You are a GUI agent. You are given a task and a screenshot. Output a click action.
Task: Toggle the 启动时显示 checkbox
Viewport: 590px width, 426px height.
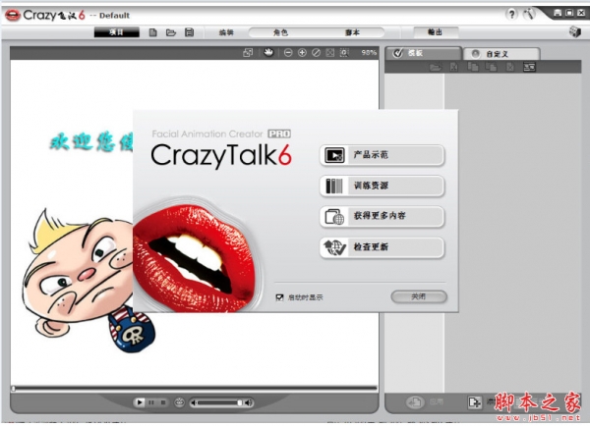(x=279, y=297)
